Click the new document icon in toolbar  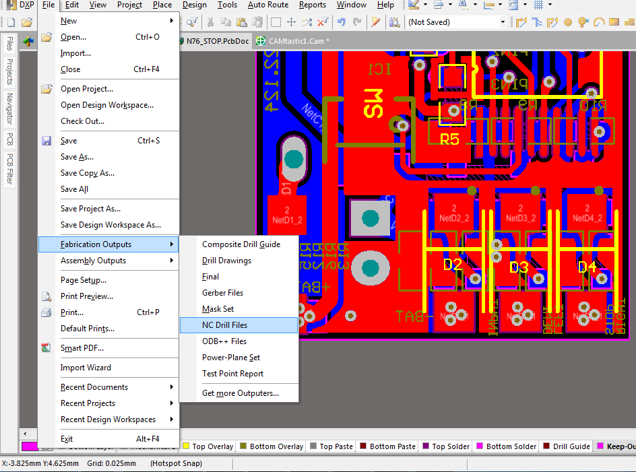point(11,22)
